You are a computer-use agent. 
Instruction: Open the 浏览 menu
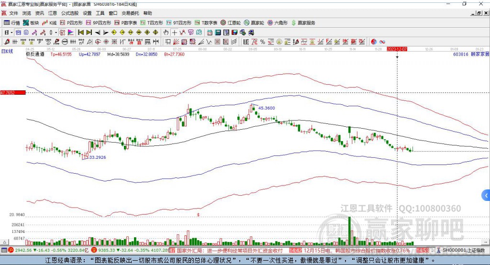(27, 13)
